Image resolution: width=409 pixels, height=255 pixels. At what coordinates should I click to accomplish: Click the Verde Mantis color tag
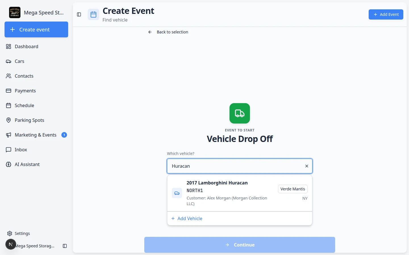pyautogui.click(x=293, y=189)
